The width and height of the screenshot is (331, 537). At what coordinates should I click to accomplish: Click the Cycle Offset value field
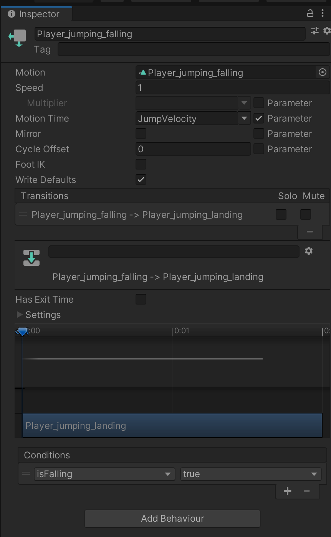pyautogui.click(x=193, y=149)
